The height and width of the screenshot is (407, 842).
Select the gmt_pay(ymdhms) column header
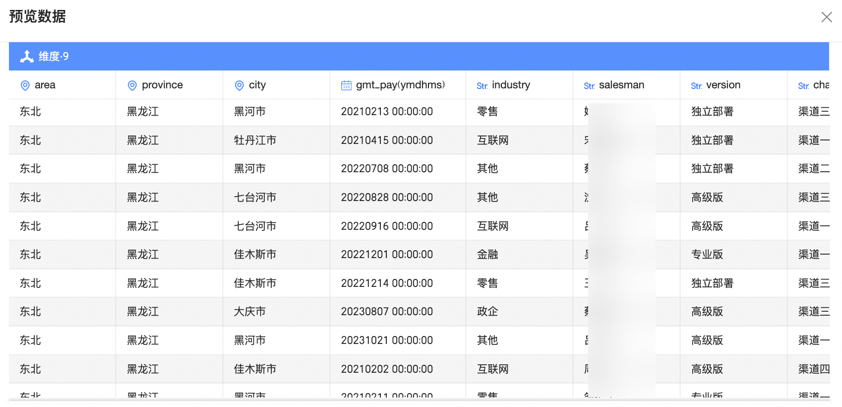pyautogui.click(x=398, y=85)
